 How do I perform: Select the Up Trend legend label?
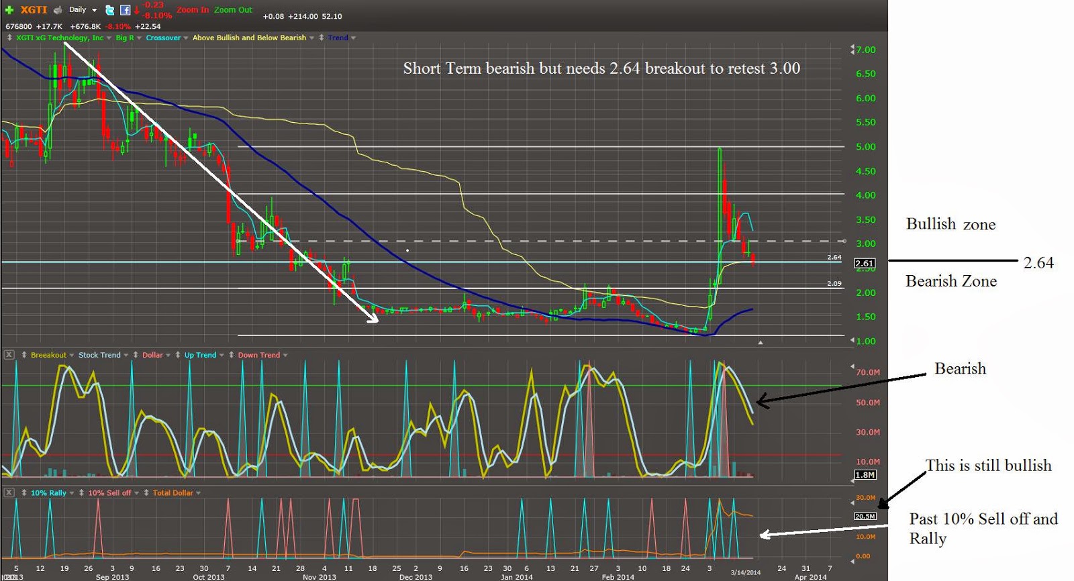[x=200, y=355]
